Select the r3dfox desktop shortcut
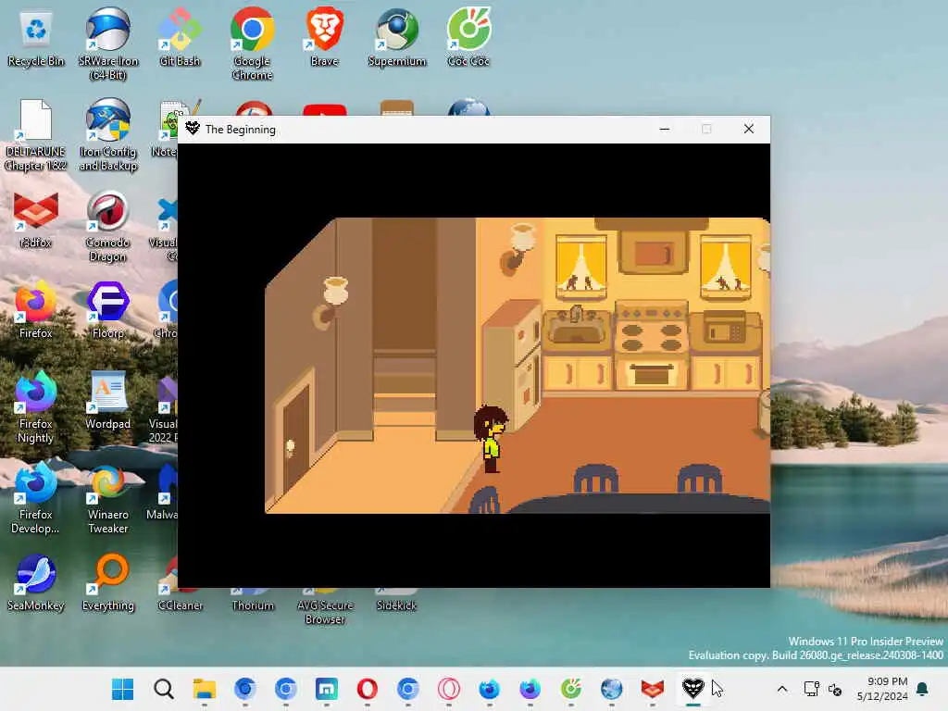The width and height of the screenshot is (948, 711). point(36,220)
